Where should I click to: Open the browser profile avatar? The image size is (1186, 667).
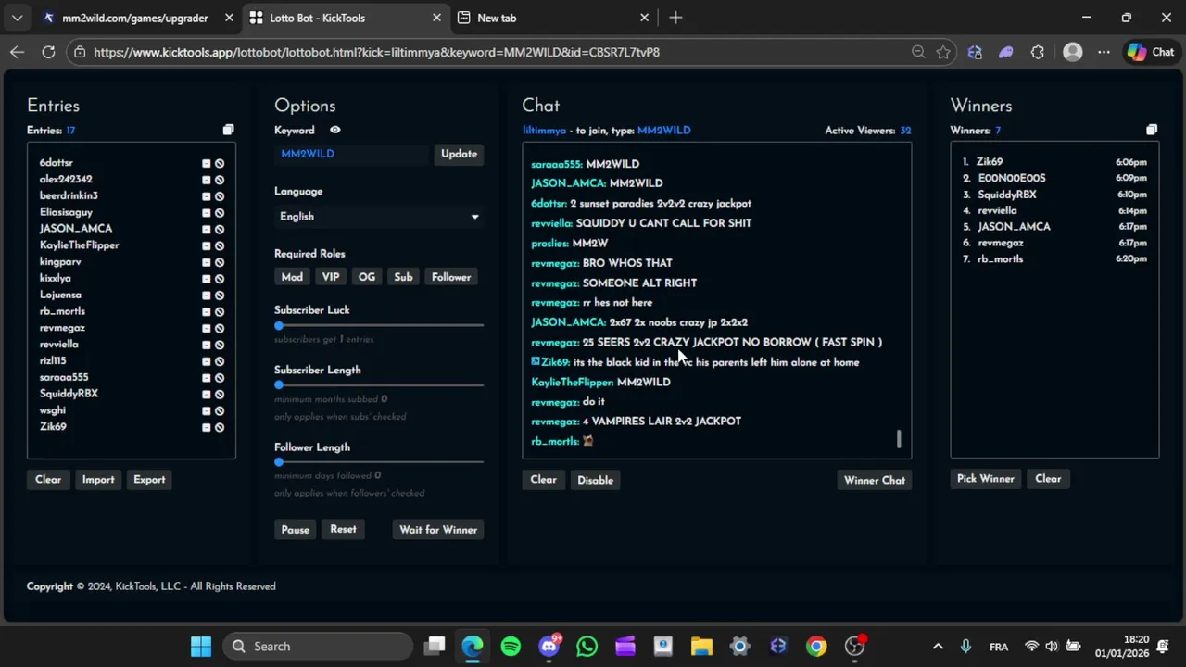coord(1072,53)
